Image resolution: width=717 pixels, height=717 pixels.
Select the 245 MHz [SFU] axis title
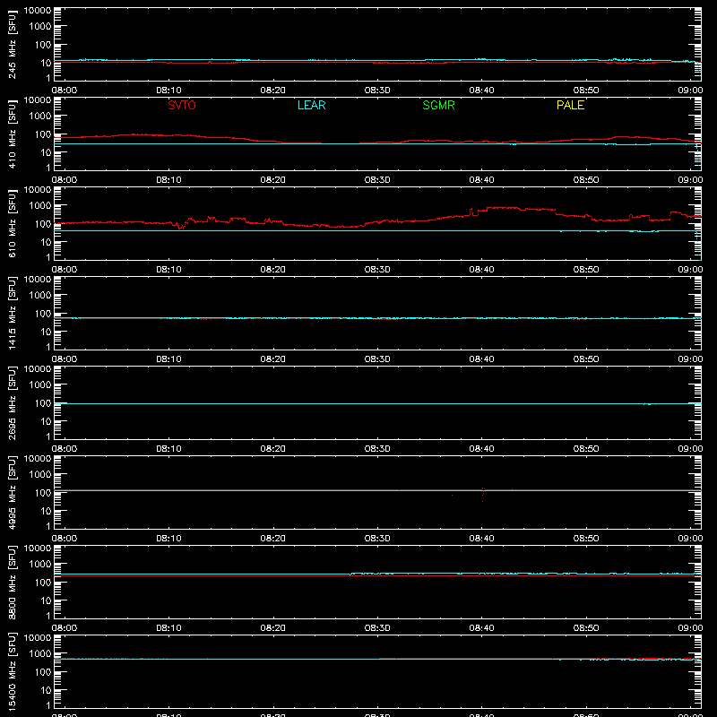[x=12, y=44]
